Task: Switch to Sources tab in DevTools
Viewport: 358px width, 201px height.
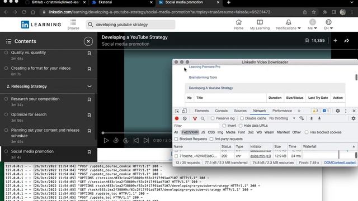Action: point(240,111)
